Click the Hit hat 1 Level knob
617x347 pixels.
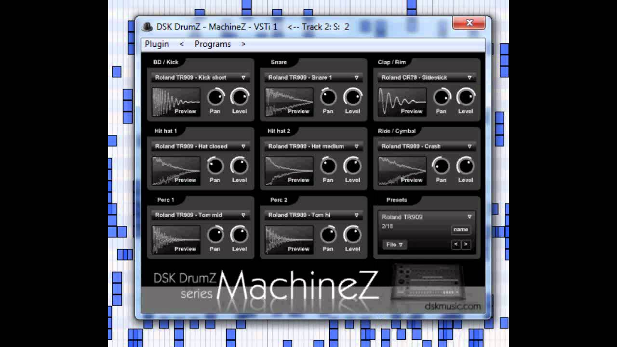(240, 166)
